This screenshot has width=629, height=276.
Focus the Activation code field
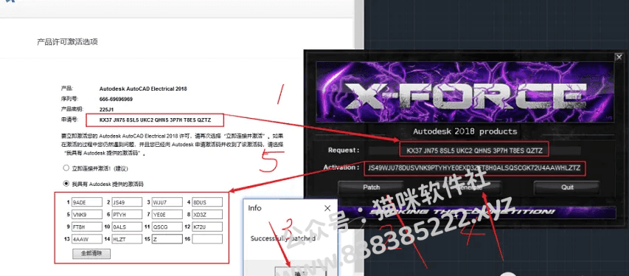click(x=475, y=168)
